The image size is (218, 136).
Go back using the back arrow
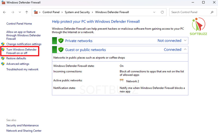coord(4,12)
